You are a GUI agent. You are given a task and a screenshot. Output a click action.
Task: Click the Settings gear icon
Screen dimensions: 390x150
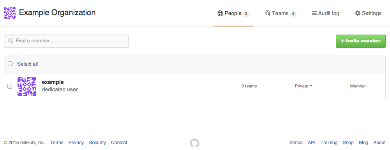click(x=357, y=13)
